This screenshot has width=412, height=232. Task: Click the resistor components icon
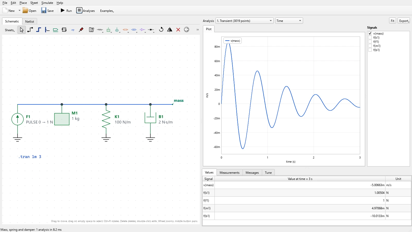100,30
